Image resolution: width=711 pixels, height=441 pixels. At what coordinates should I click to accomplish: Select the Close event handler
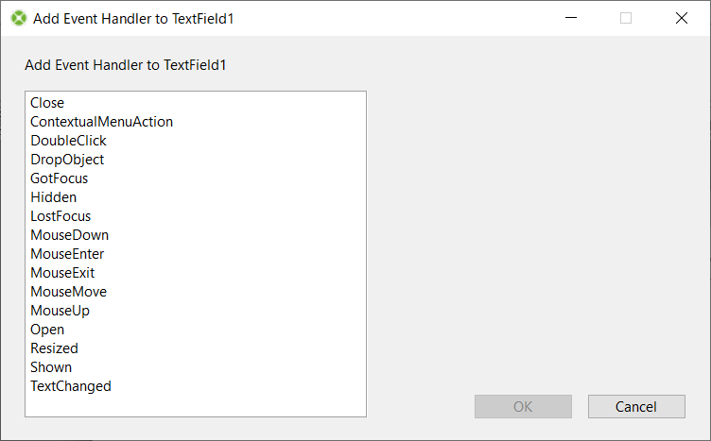point(47,103)
